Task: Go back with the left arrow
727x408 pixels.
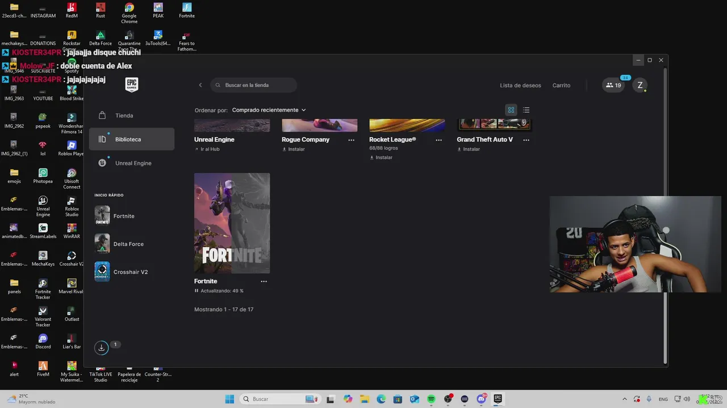Action: tap(200, 85)
